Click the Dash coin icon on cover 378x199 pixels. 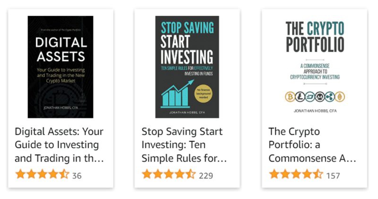point(310,97)
